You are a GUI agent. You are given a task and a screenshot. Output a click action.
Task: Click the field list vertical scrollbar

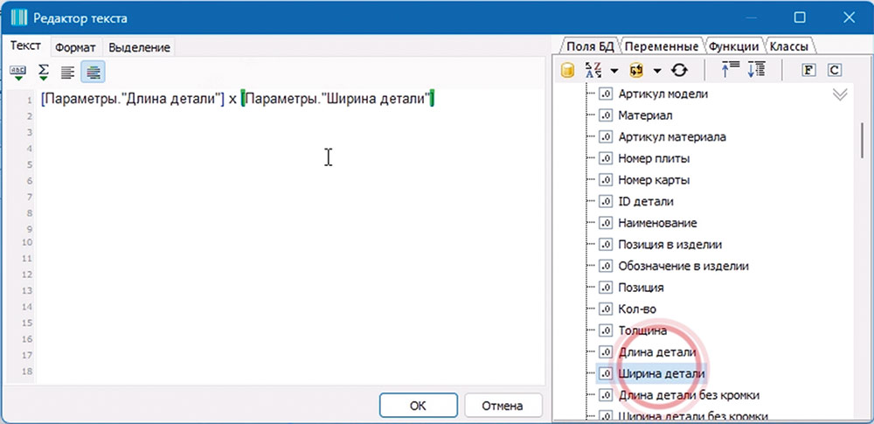coord(862,140)
